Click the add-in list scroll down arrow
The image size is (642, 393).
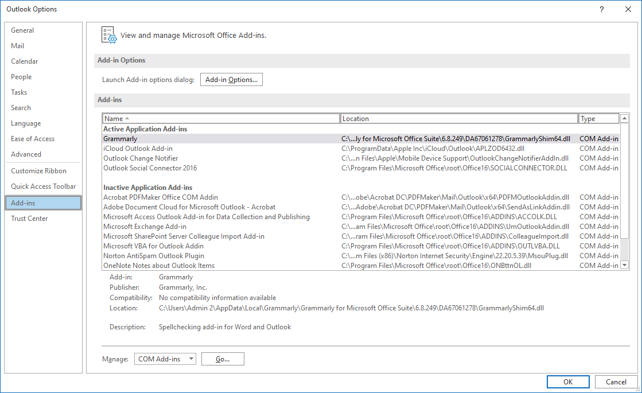click(x=624, y=265)
